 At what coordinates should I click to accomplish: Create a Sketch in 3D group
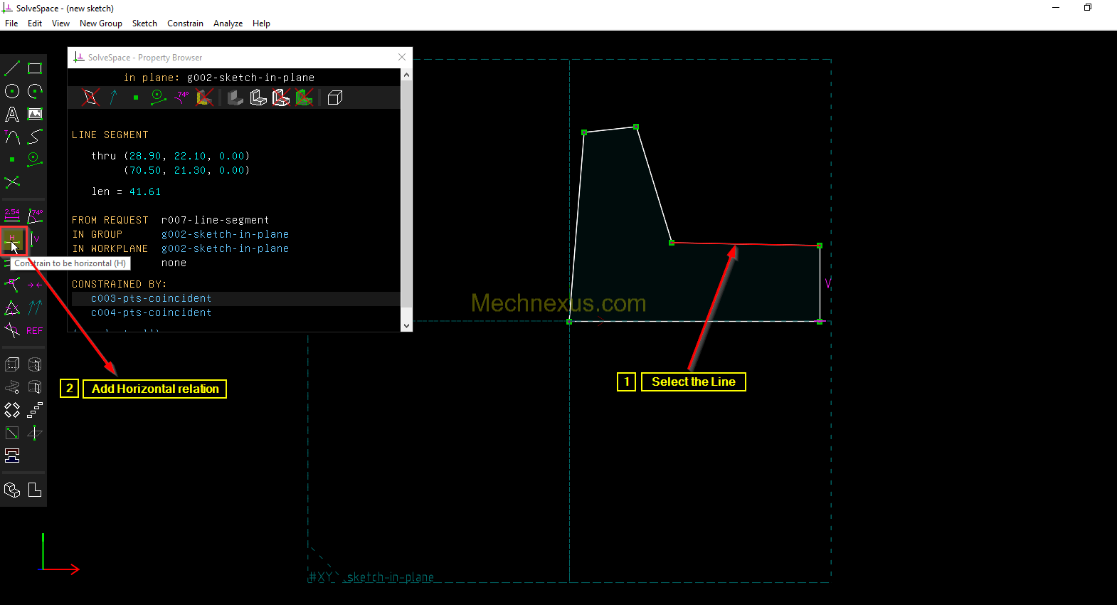35,433
